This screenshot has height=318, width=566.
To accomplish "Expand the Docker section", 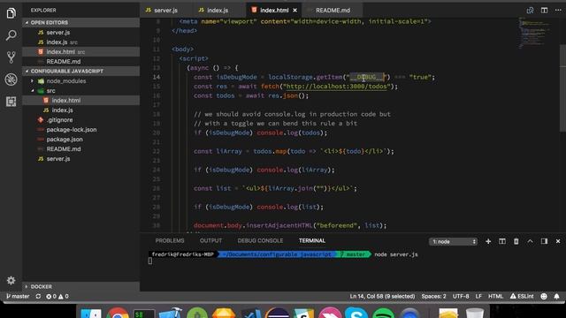I will (80, 286).
